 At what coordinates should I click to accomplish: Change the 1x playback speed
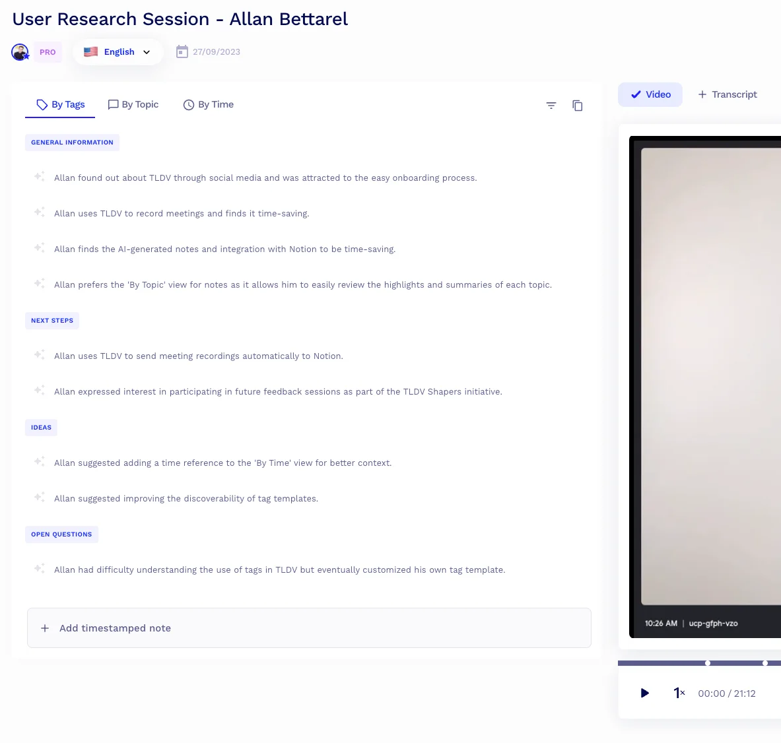679,694
